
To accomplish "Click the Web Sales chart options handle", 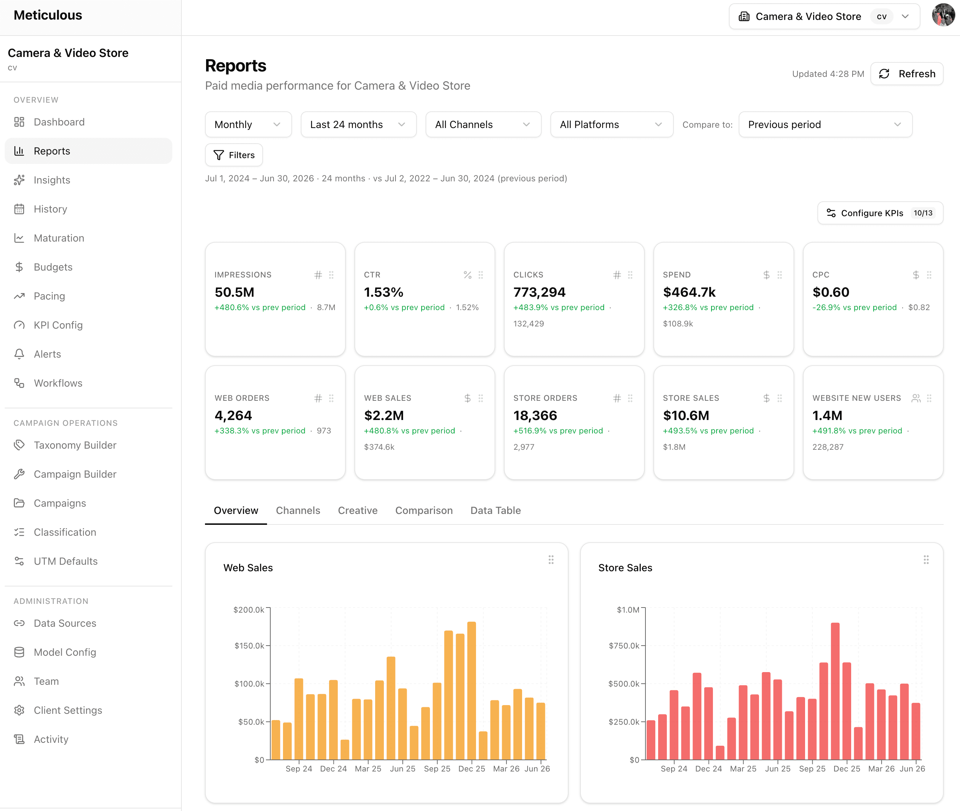I will [x=551, y=560].
